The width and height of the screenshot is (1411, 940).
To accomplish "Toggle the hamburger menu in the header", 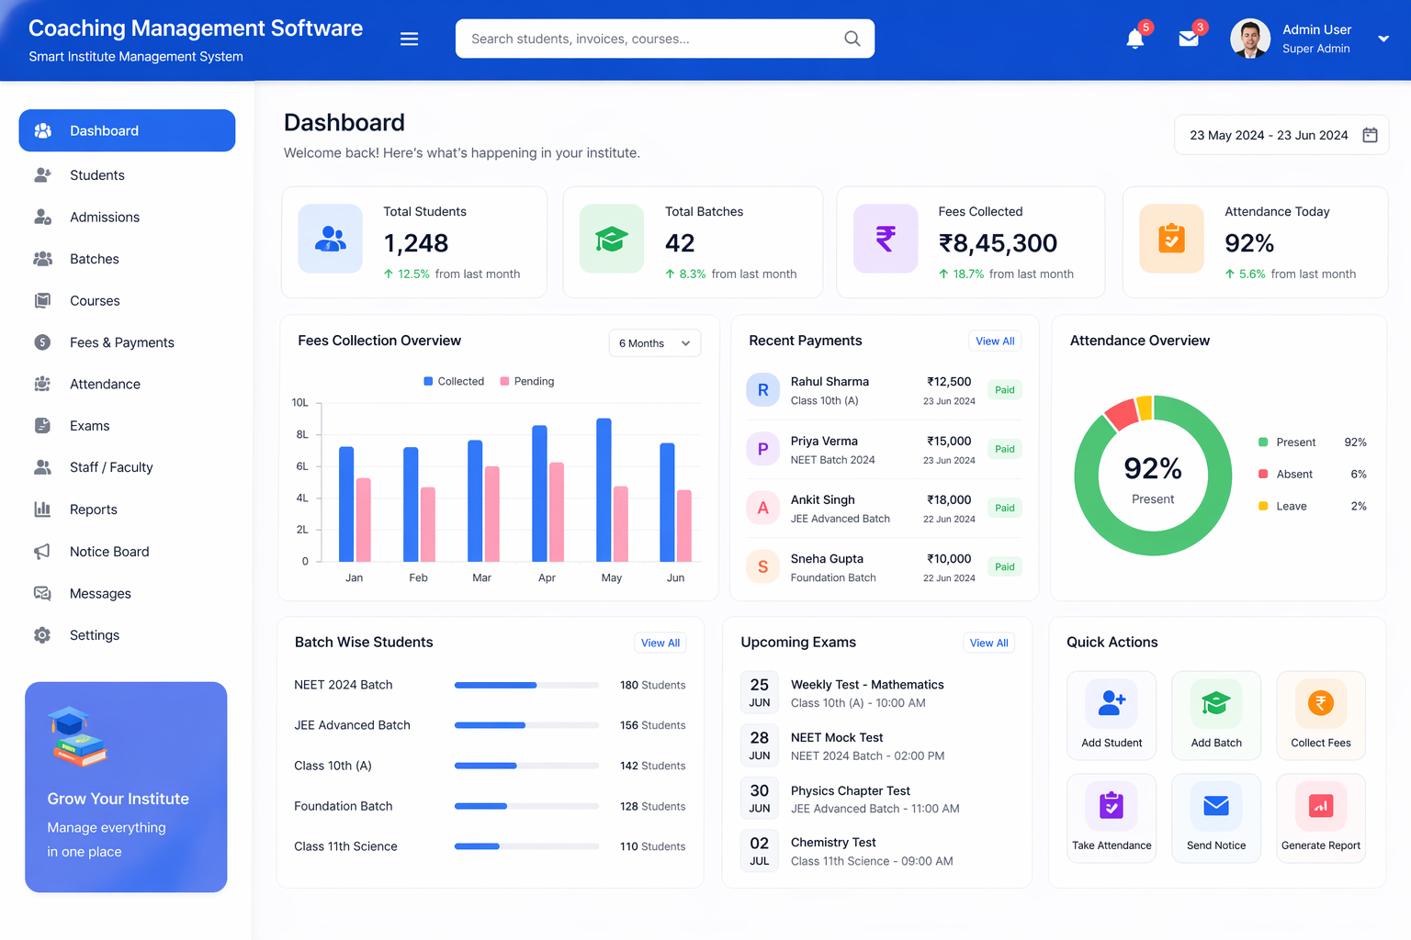I will (409, 39).
